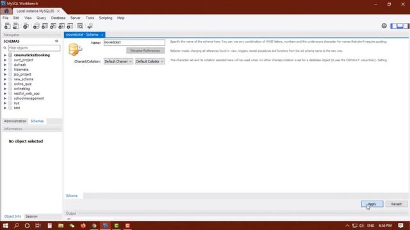Image resolution: width=410 pixels, height=230 pixels.
Task: Click the schema database icon beside Name
Action: click(x=76, y=50)
